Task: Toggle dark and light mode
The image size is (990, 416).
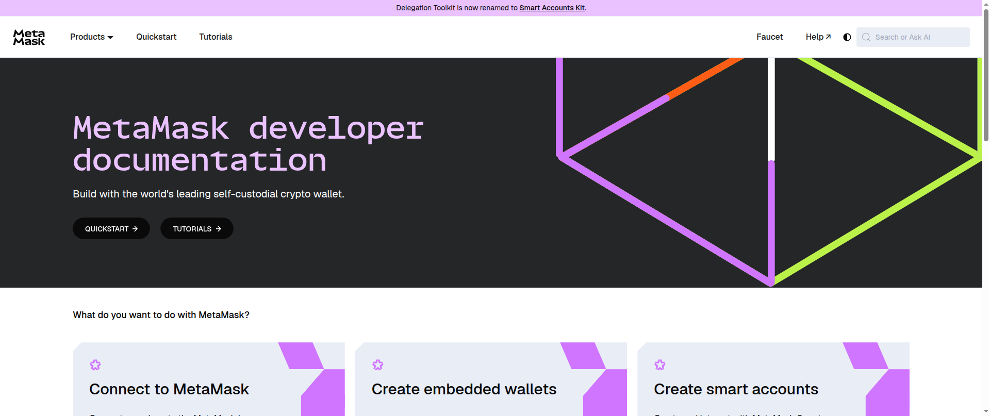Action: click(x=847, y=37)
